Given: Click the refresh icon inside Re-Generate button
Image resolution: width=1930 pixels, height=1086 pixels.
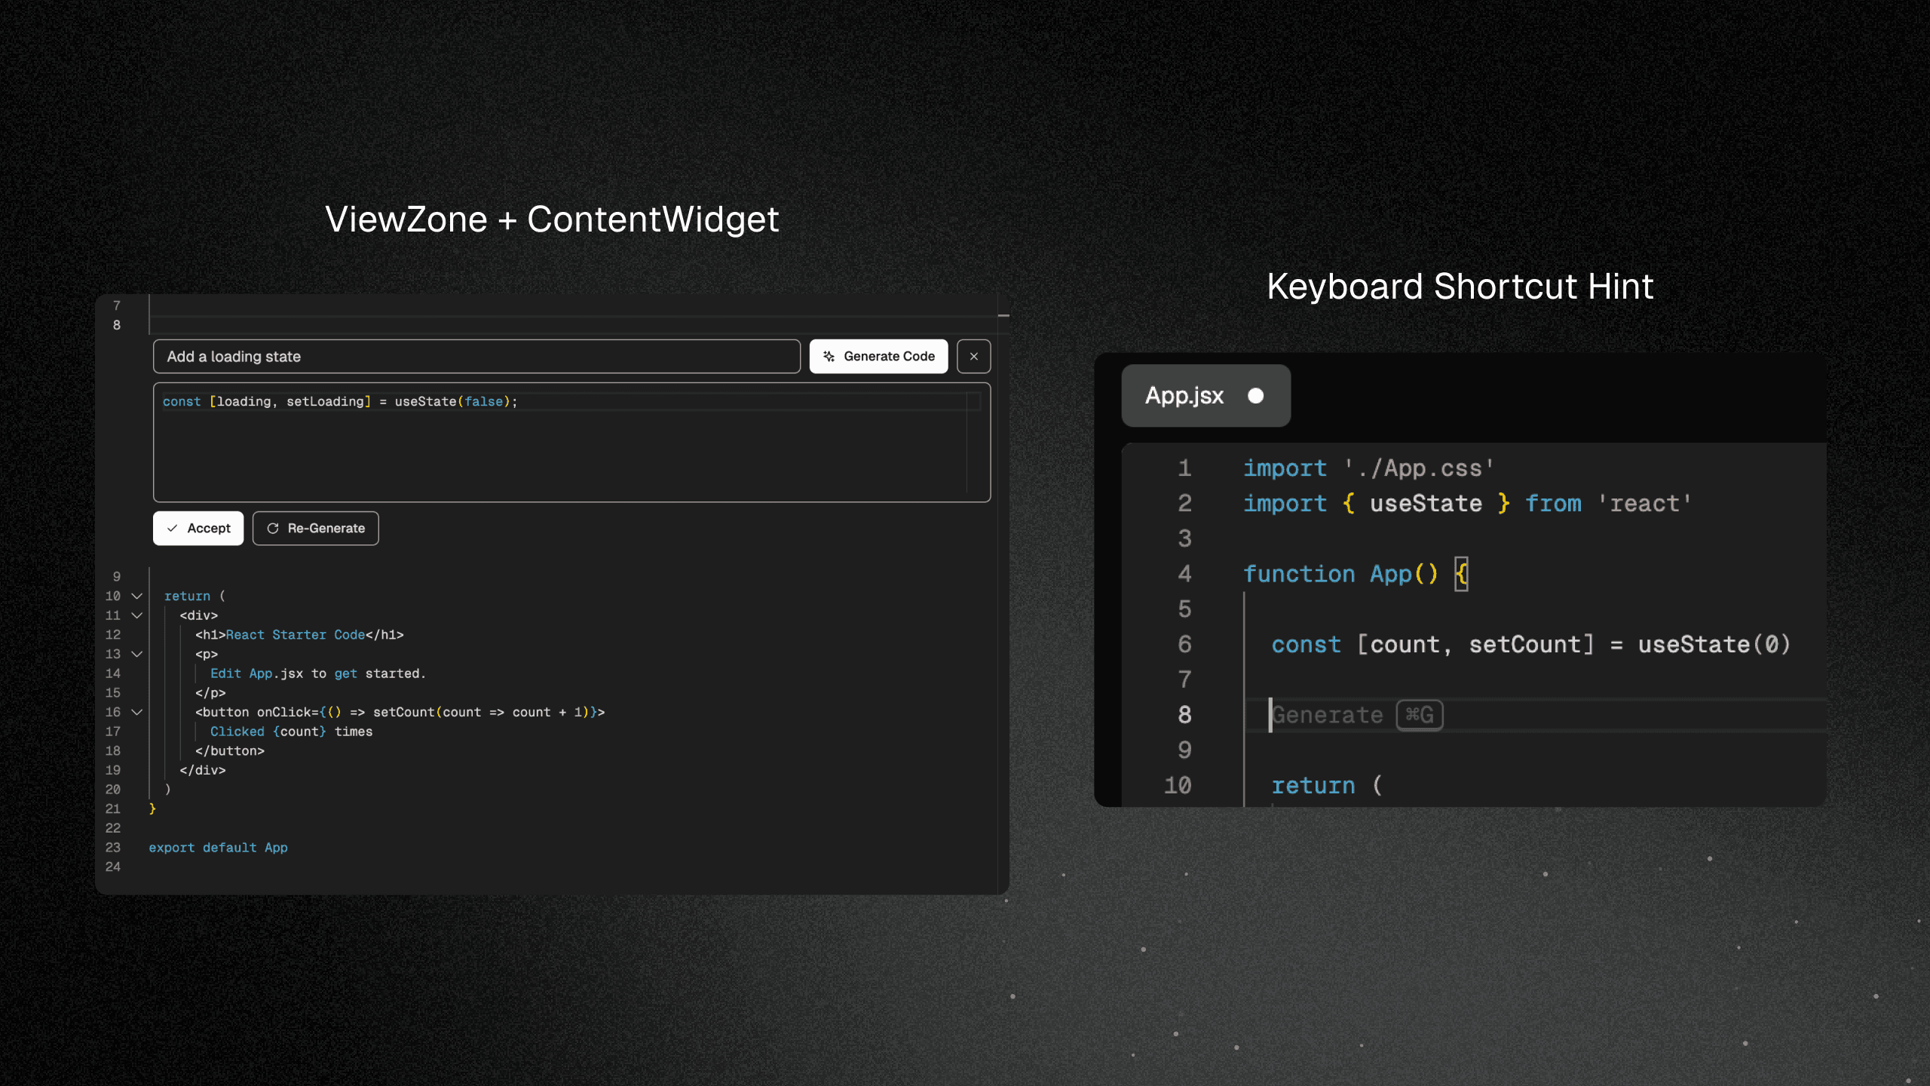Looking at the screenshot, I should point(274,528).
